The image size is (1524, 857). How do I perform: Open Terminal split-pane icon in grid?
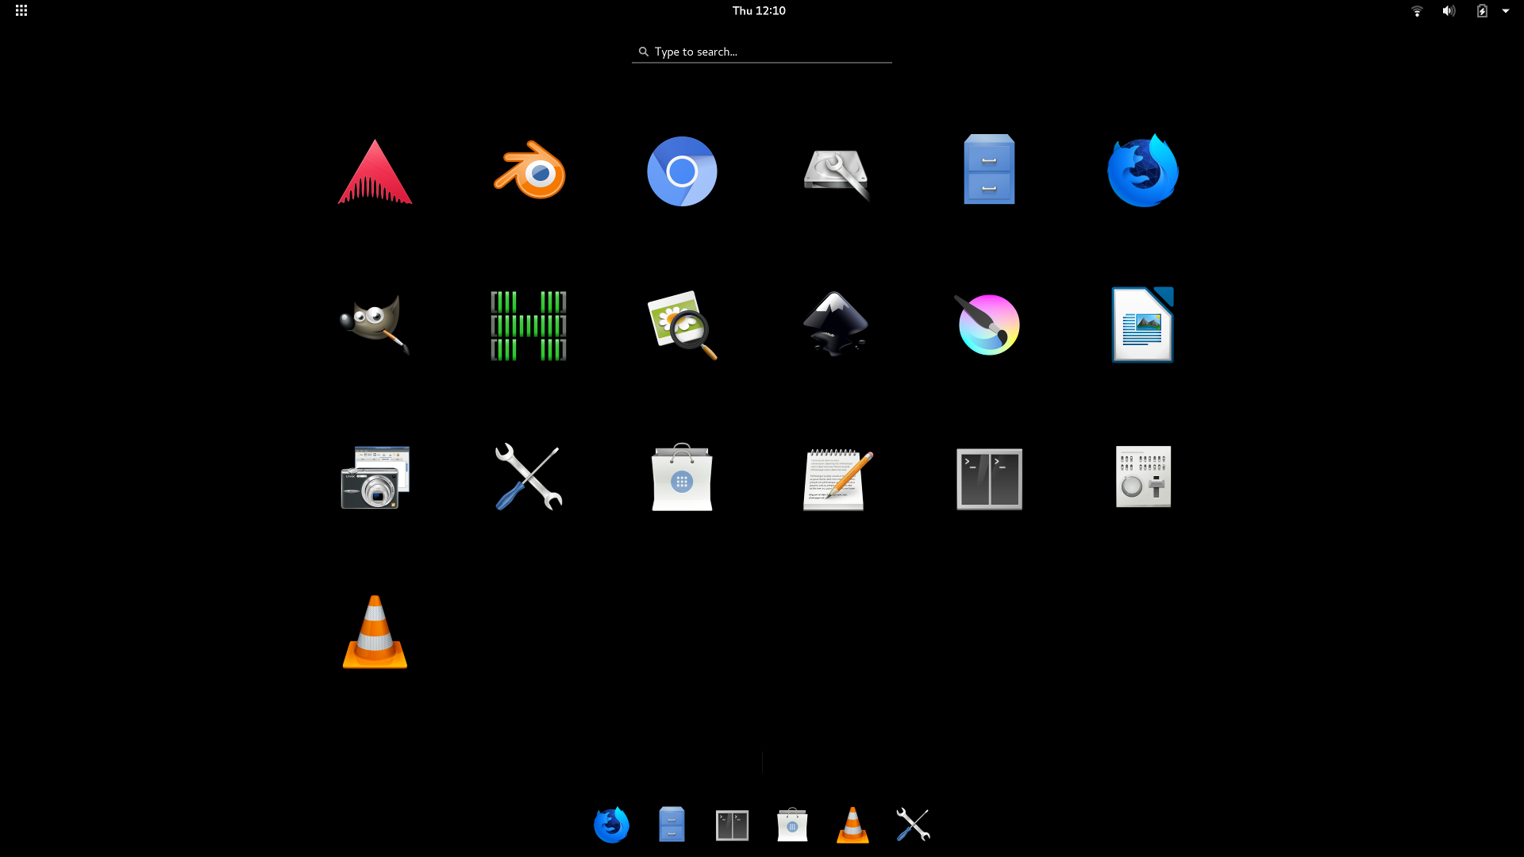pos(989,478)
